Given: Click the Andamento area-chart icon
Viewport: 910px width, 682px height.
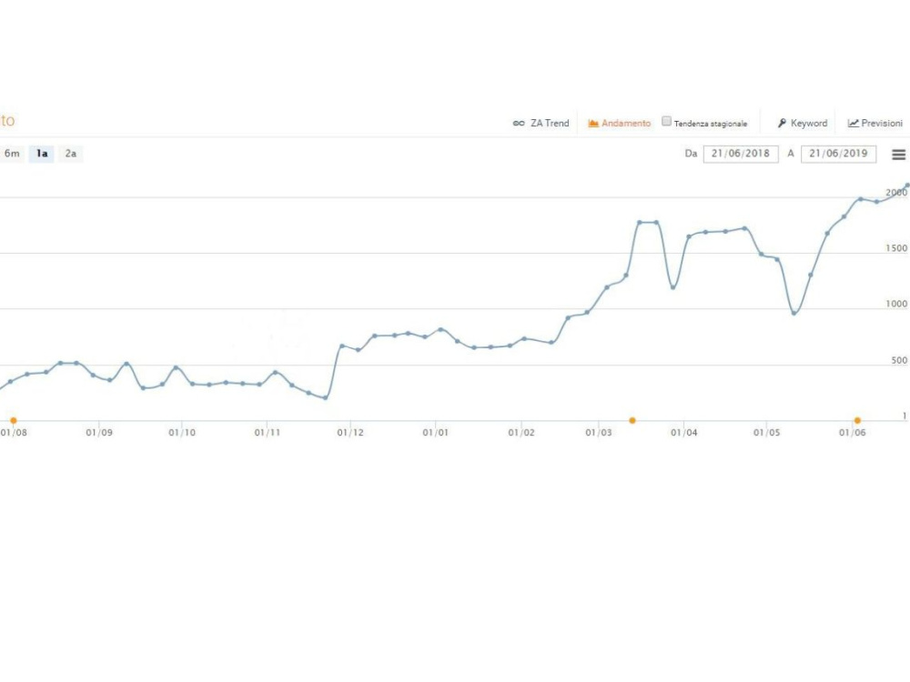Looking at the screenshot, I should point(593,123).
